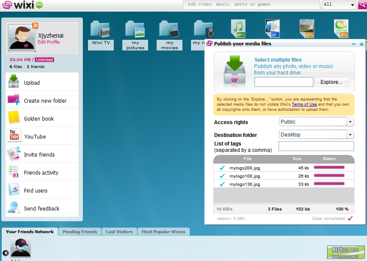This screenshot has height=261, width=367.
Task: Click the green upload tray icon
Action: pyautogui.click(x=234, y=70)
